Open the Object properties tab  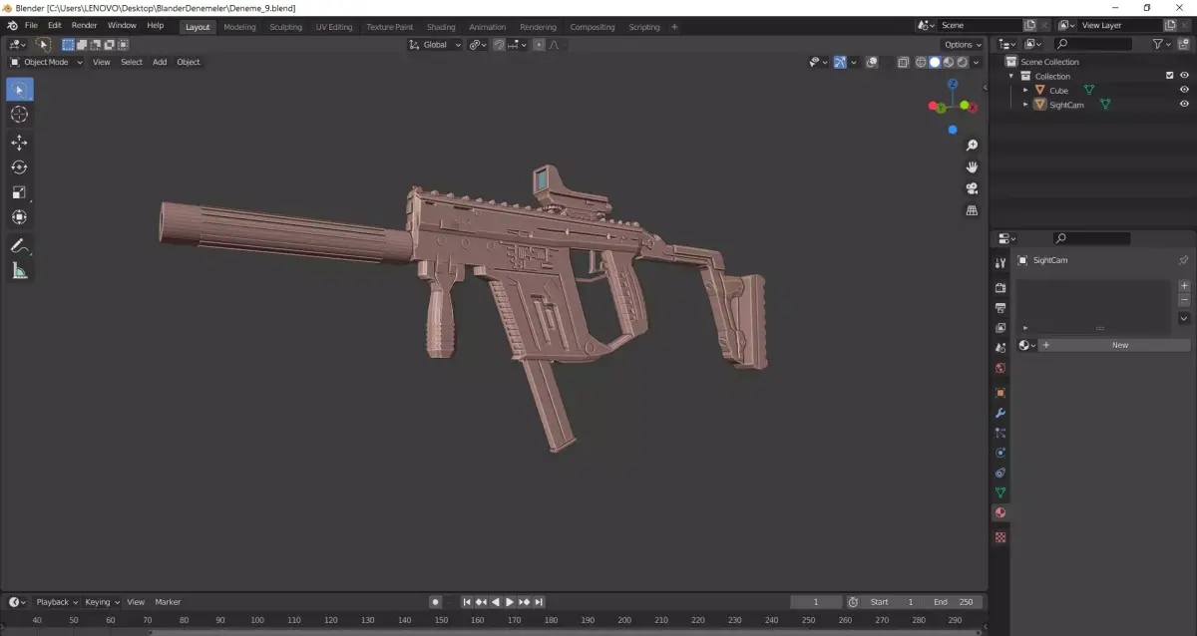[1000, 393]
